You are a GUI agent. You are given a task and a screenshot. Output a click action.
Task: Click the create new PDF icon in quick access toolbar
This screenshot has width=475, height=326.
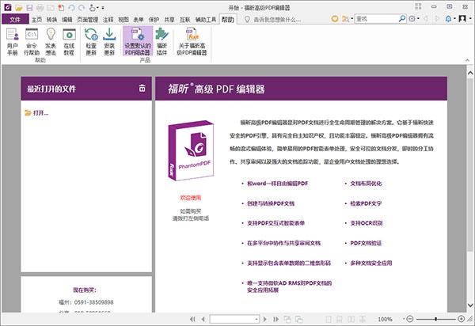coord(61,8)
